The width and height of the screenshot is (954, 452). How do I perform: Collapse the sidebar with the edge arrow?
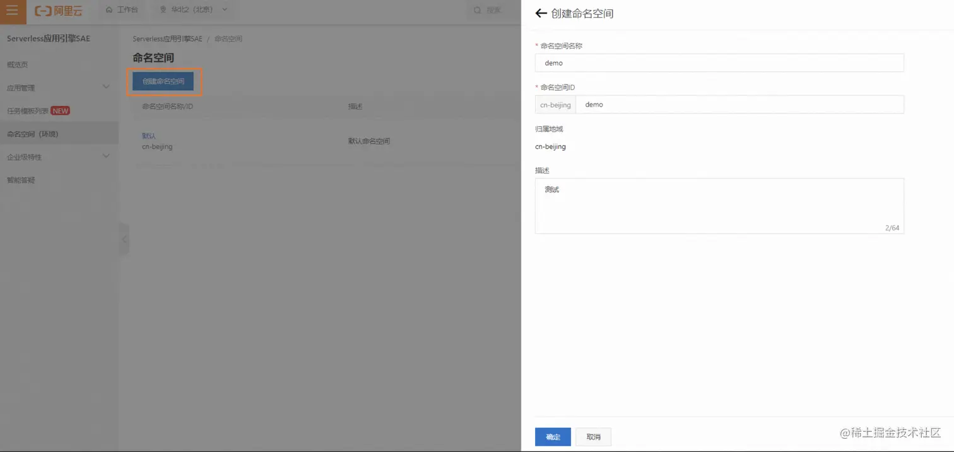[124, 240]
